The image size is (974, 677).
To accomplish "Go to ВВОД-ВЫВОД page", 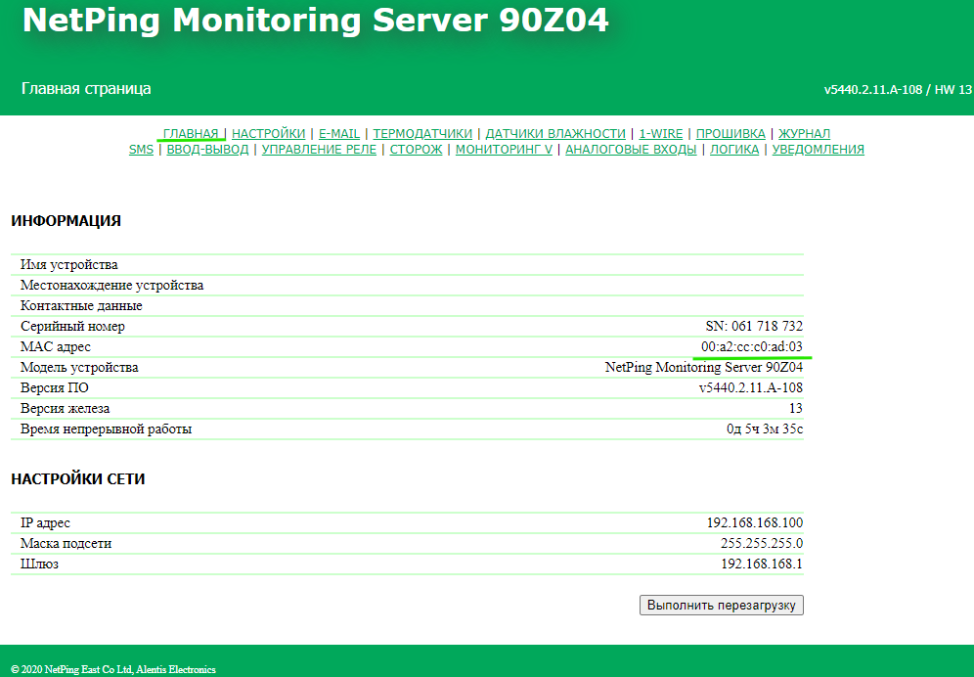I will (x=207, y=150).
